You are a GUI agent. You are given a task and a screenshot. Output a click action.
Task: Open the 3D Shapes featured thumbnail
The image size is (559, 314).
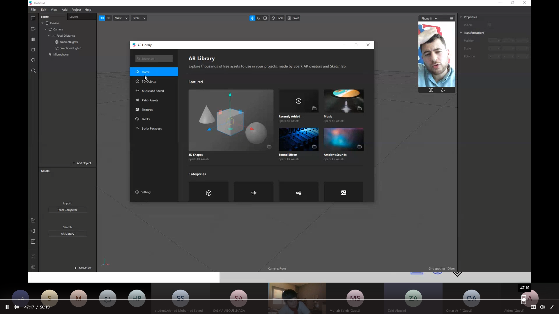(x=231, y=120)
